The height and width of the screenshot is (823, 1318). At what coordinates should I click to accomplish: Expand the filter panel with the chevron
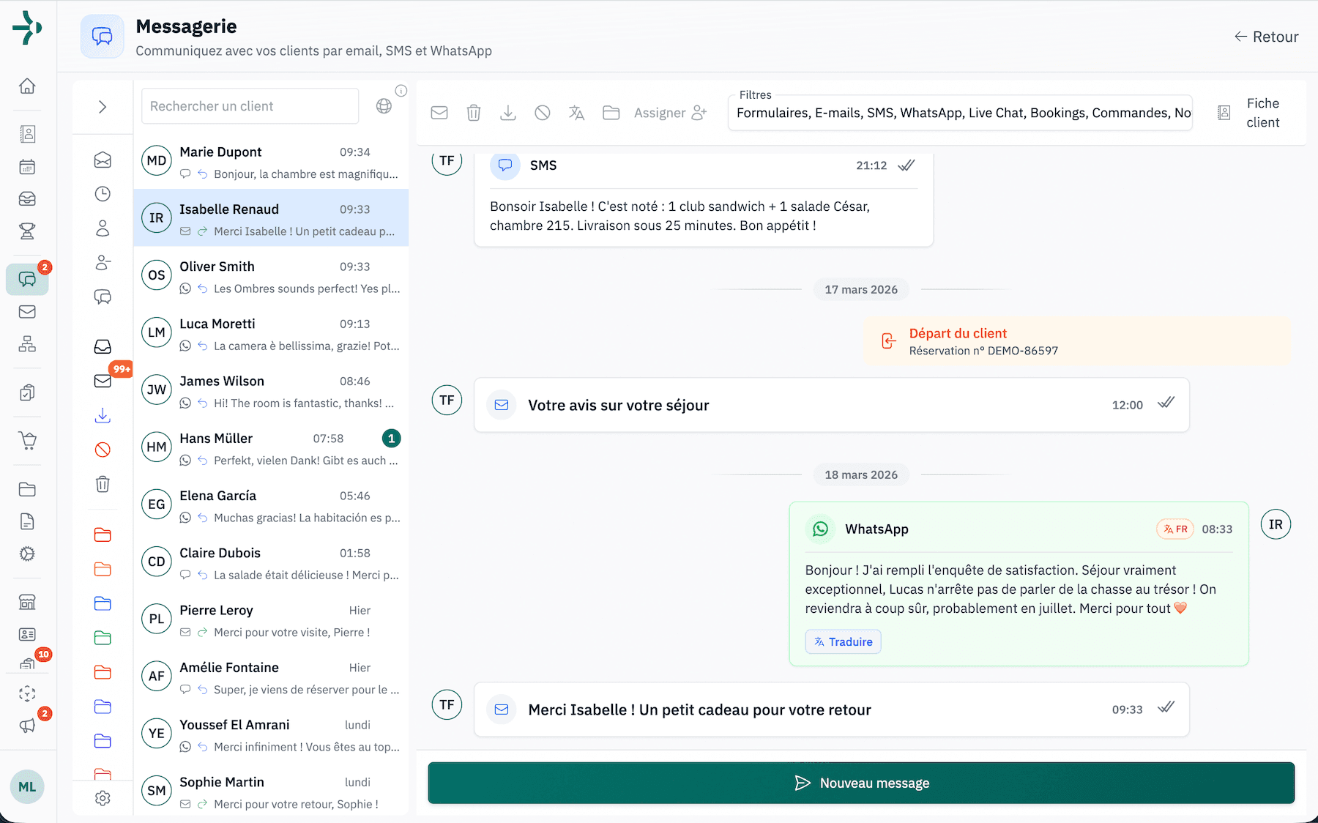point(103,106)
